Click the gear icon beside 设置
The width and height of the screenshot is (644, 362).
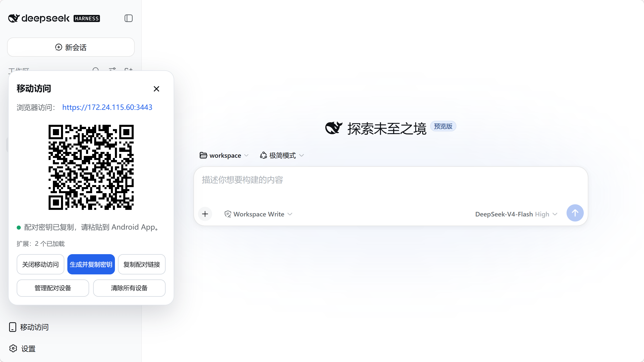click(x=13, y=349)
